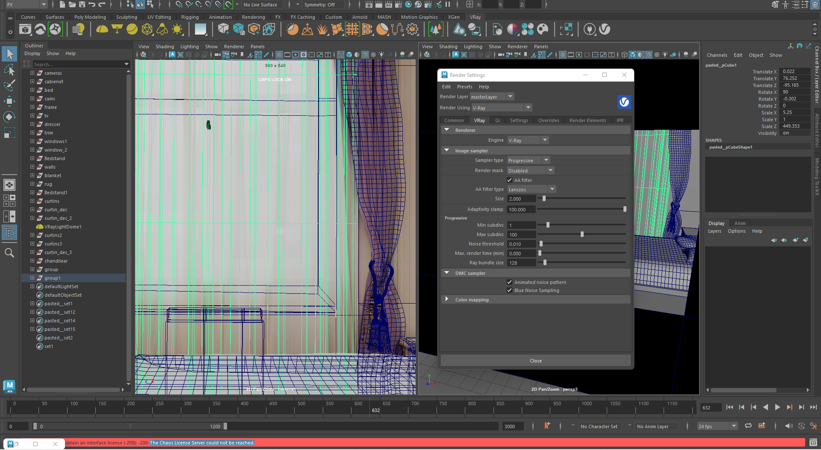Activate the Move tool in toolbox
The height and width of the screenshot is (450, 821).
(x=9, y=101)
